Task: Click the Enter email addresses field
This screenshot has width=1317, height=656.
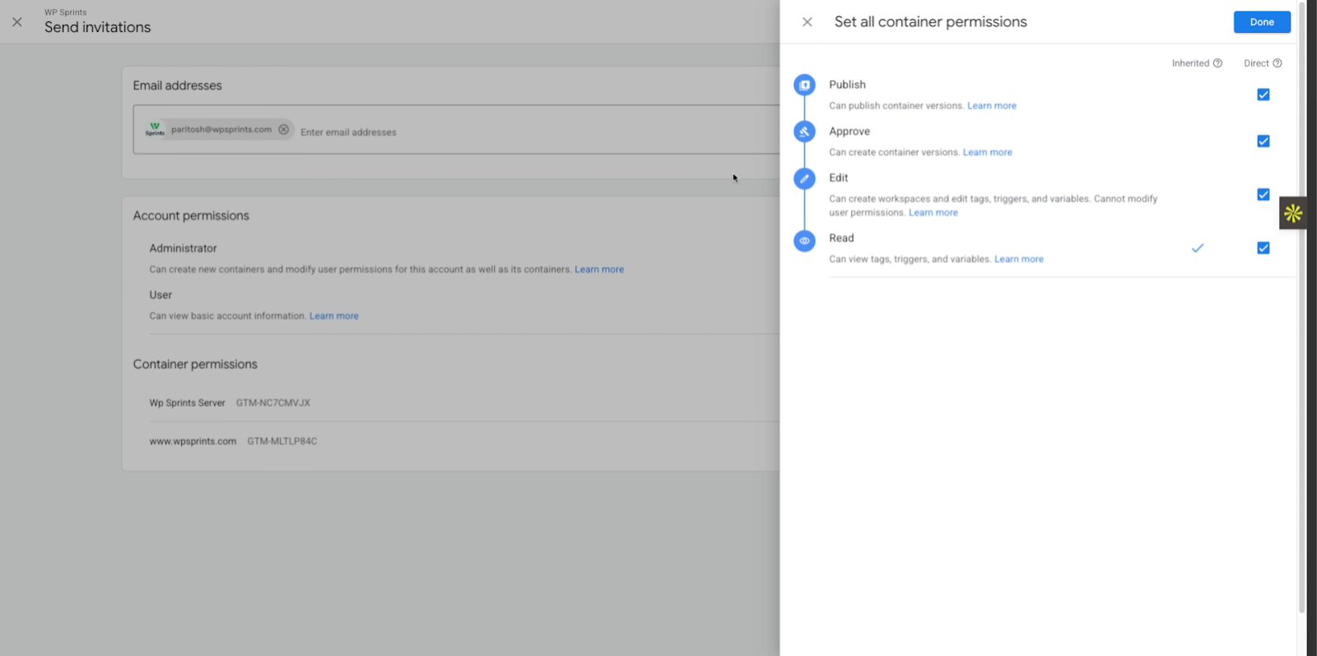Action: pyautogui.click(x=494, y=132)
